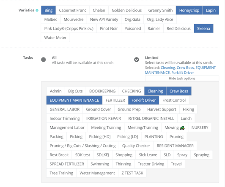Click the Forklift Driver selected link
This screenshot has height=187, width=225.
[183, 73]
